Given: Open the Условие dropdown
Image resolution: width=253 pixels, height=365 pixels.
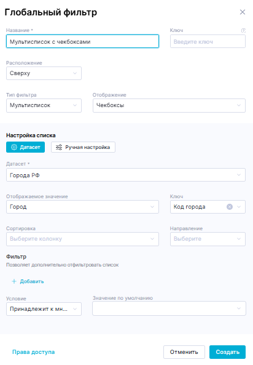Looking at the screenshot, I should tap(44, 309).
